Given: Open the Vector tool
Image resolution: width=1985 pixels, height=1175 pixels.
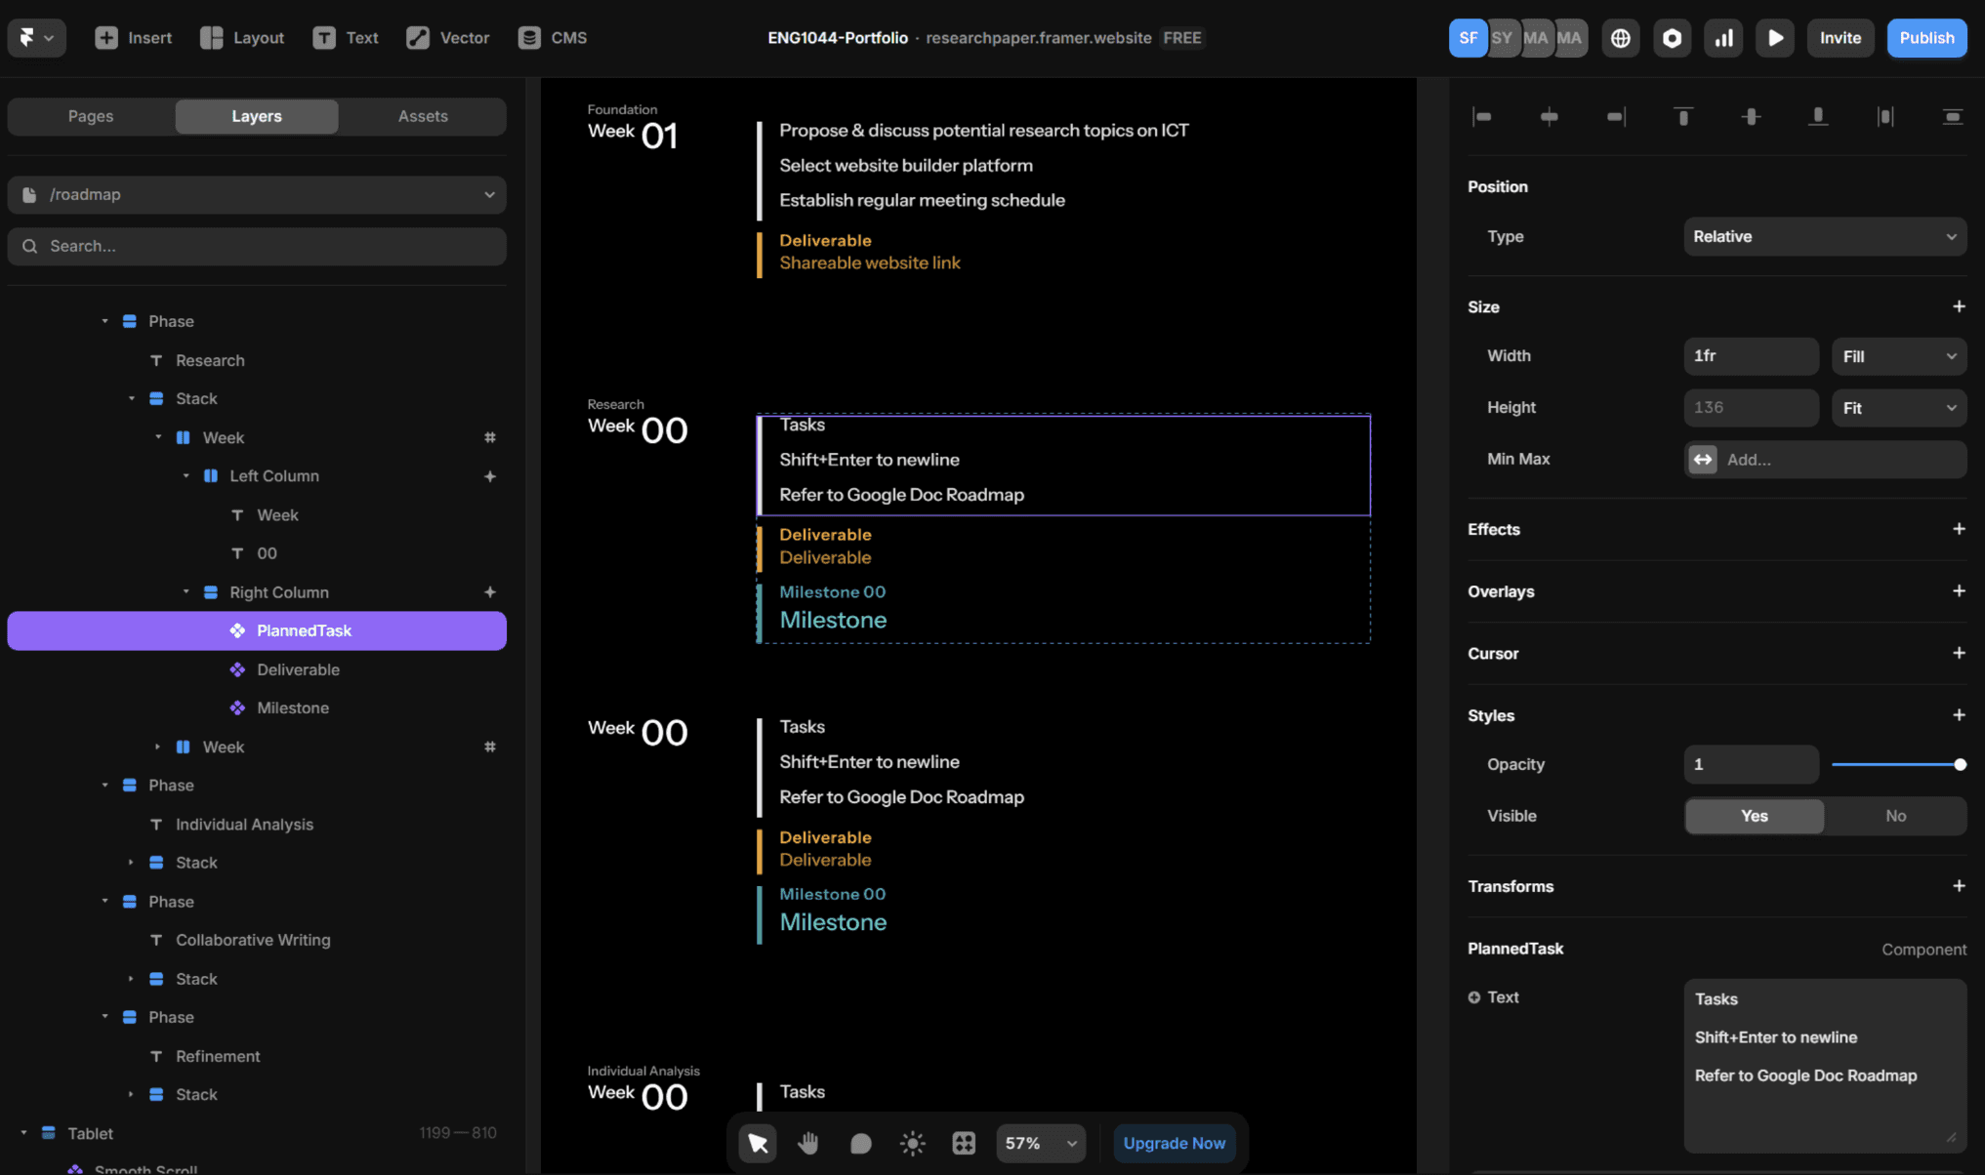Looking at the screenshot, I should 448,38.
